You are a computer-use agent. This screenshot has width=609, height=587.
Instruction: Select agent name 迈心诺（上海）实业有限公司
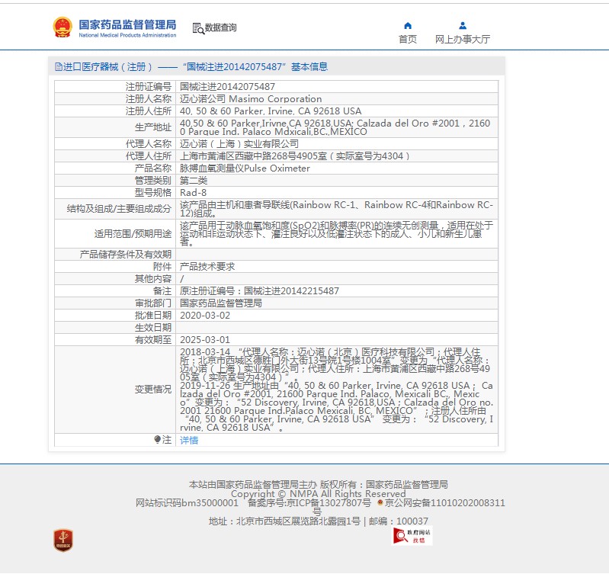click(x=239, y=144)
